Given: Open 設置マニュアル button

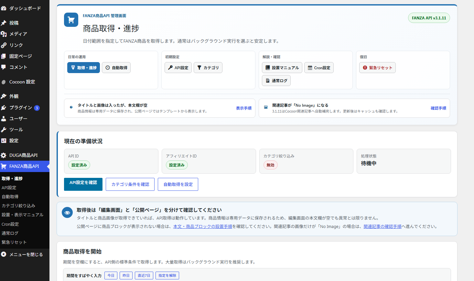Looking at the screenshot, I should tap(282, 68).
